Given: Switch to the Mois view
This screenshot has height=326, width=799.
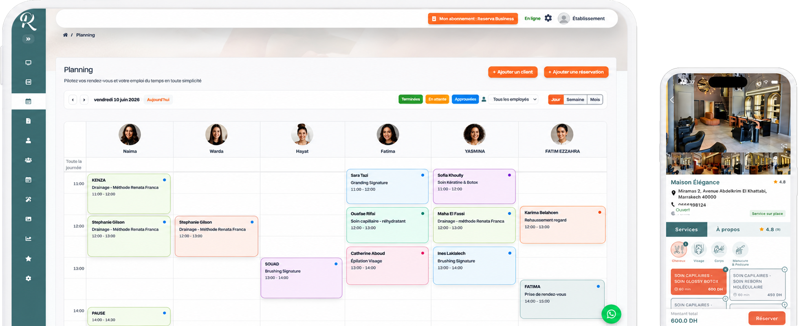Looking at the screenshot, I should click(x=595, y=100).
